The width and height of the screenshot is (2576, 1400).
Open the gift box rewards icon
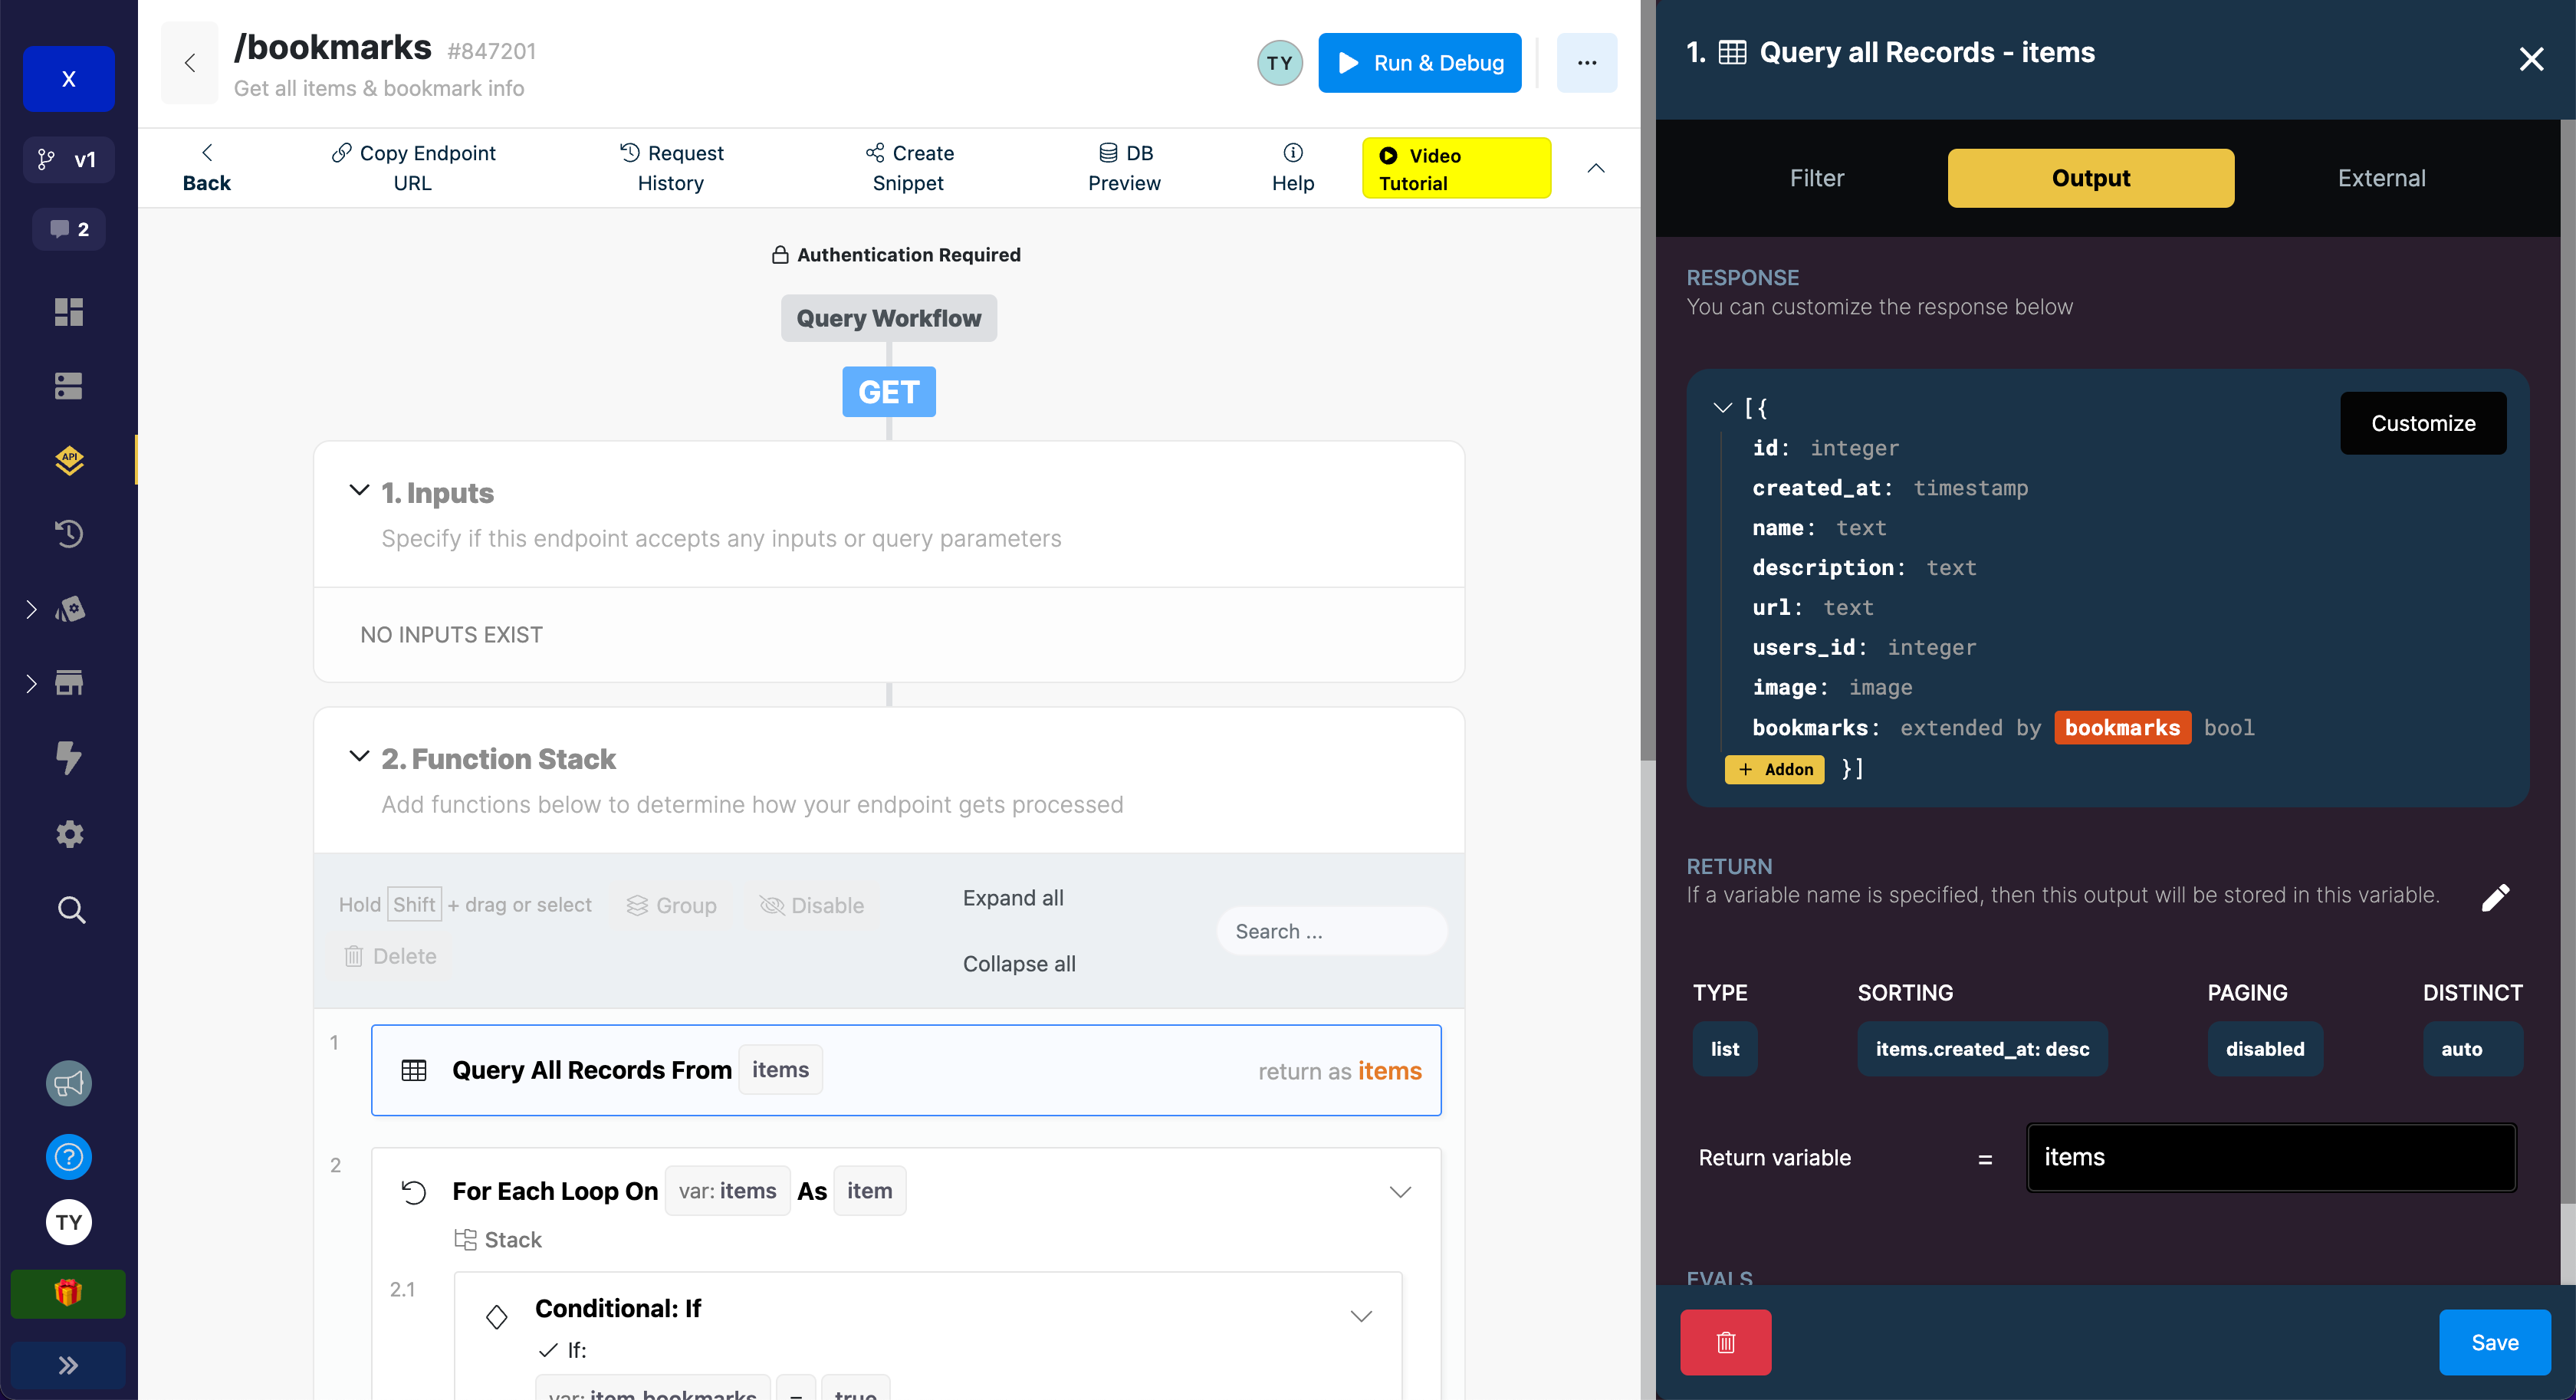pos(68,1293)
